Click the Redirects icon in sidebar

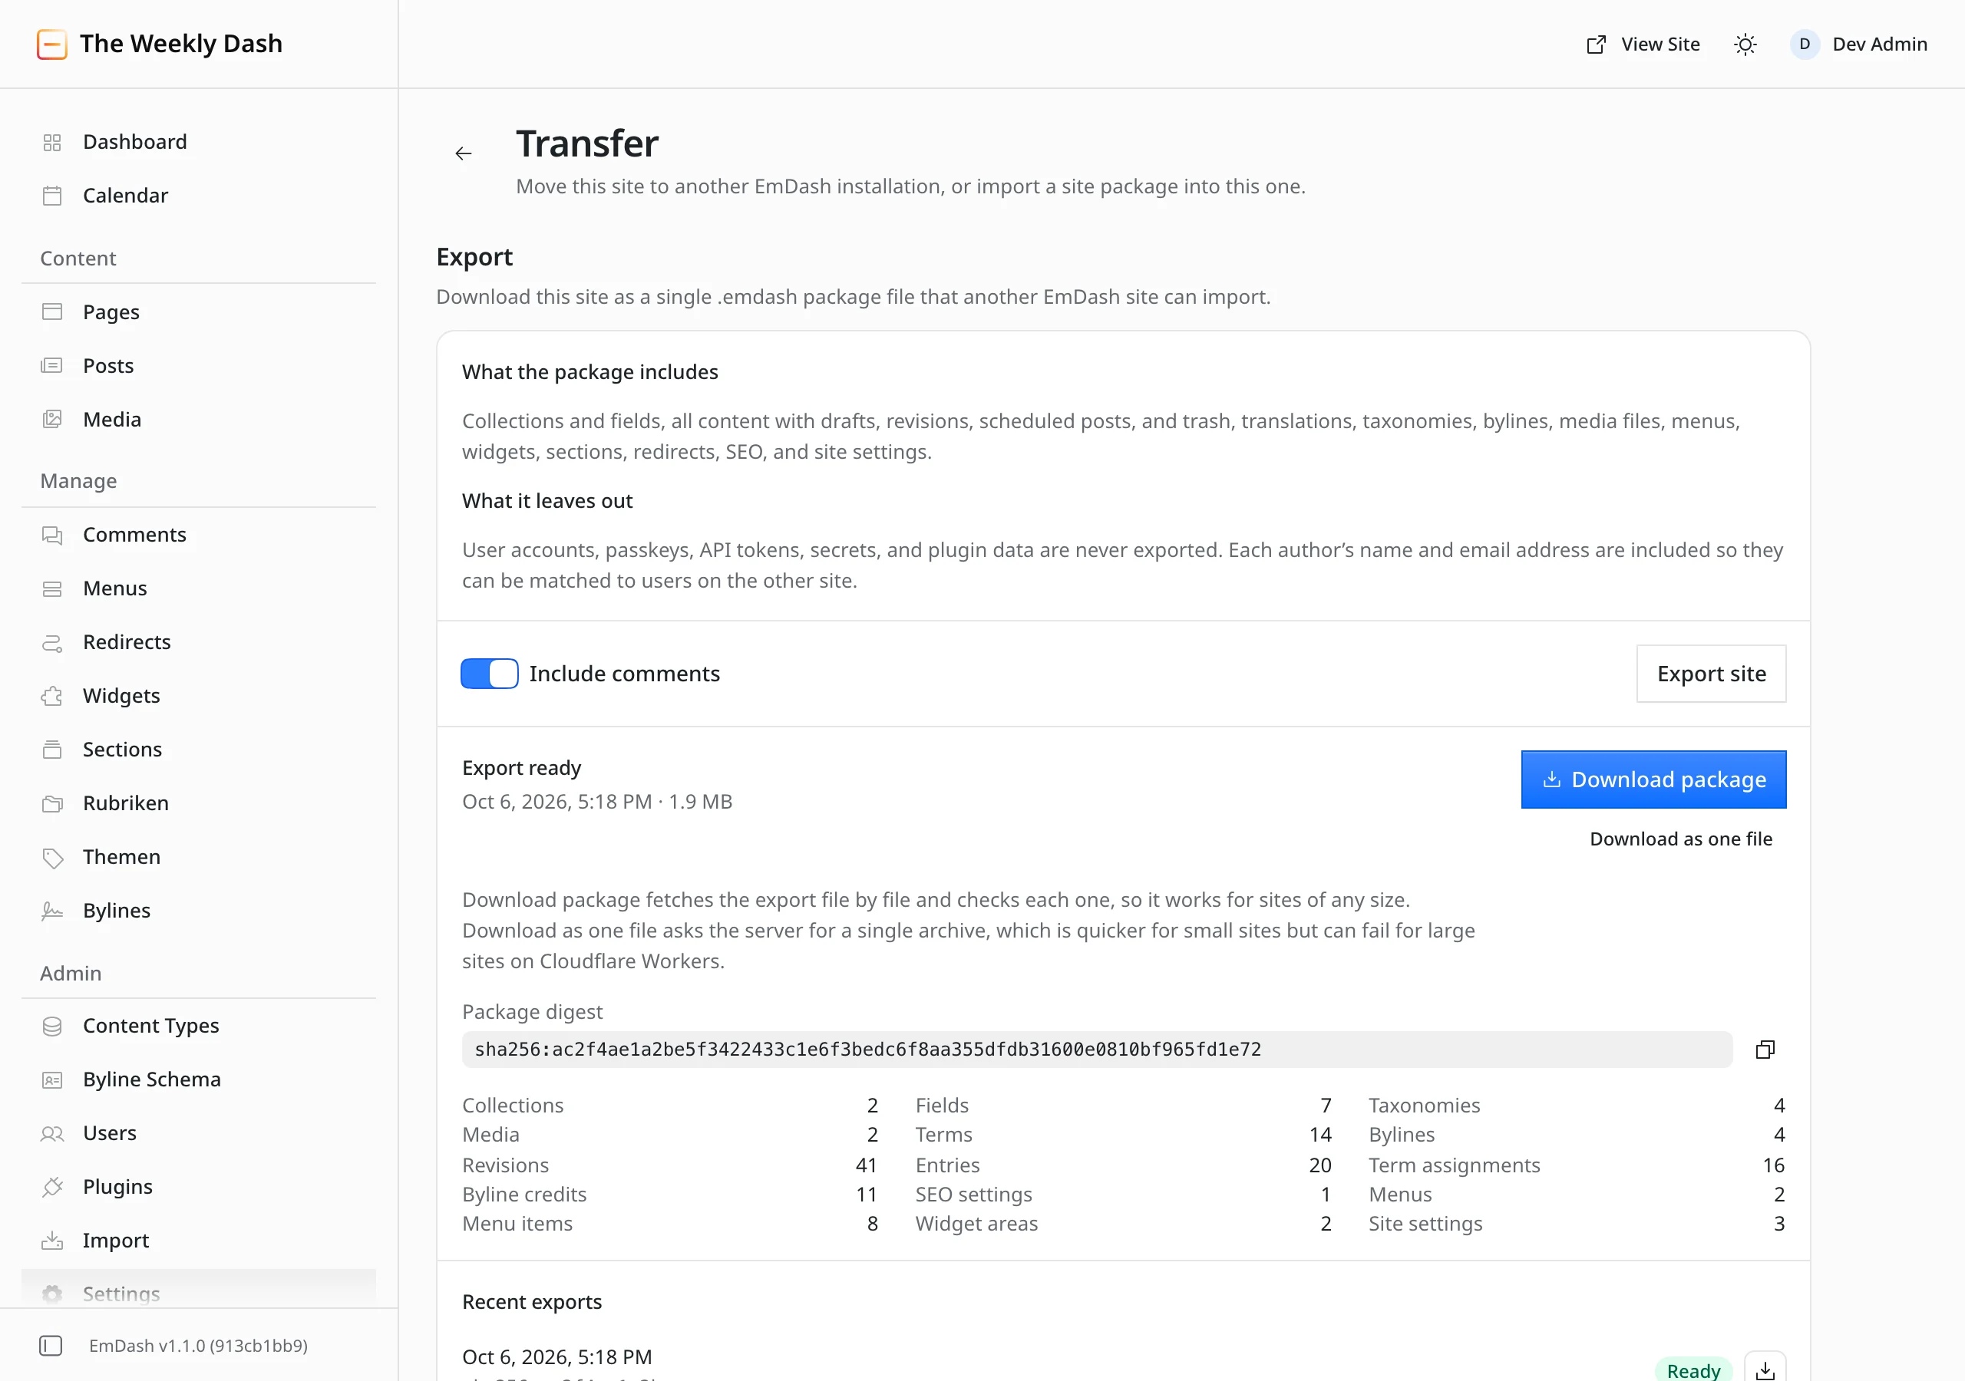pyautogui.click(x=52, y=643)
